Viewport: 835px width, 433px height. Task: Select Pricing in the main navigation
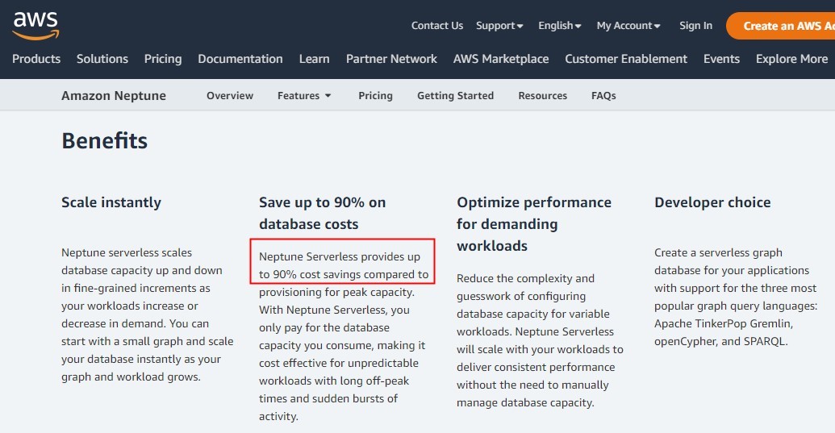tap(163, 59)
